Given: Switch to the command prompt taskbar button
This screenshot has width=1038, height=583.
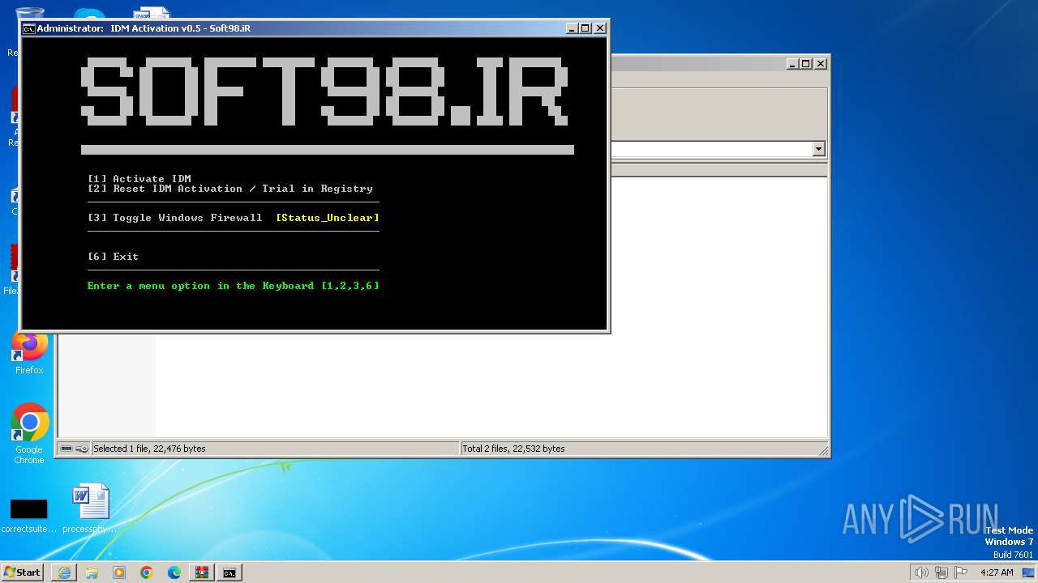Looking at the screenshot, I should pyautogui.click(x=229, y=572).
